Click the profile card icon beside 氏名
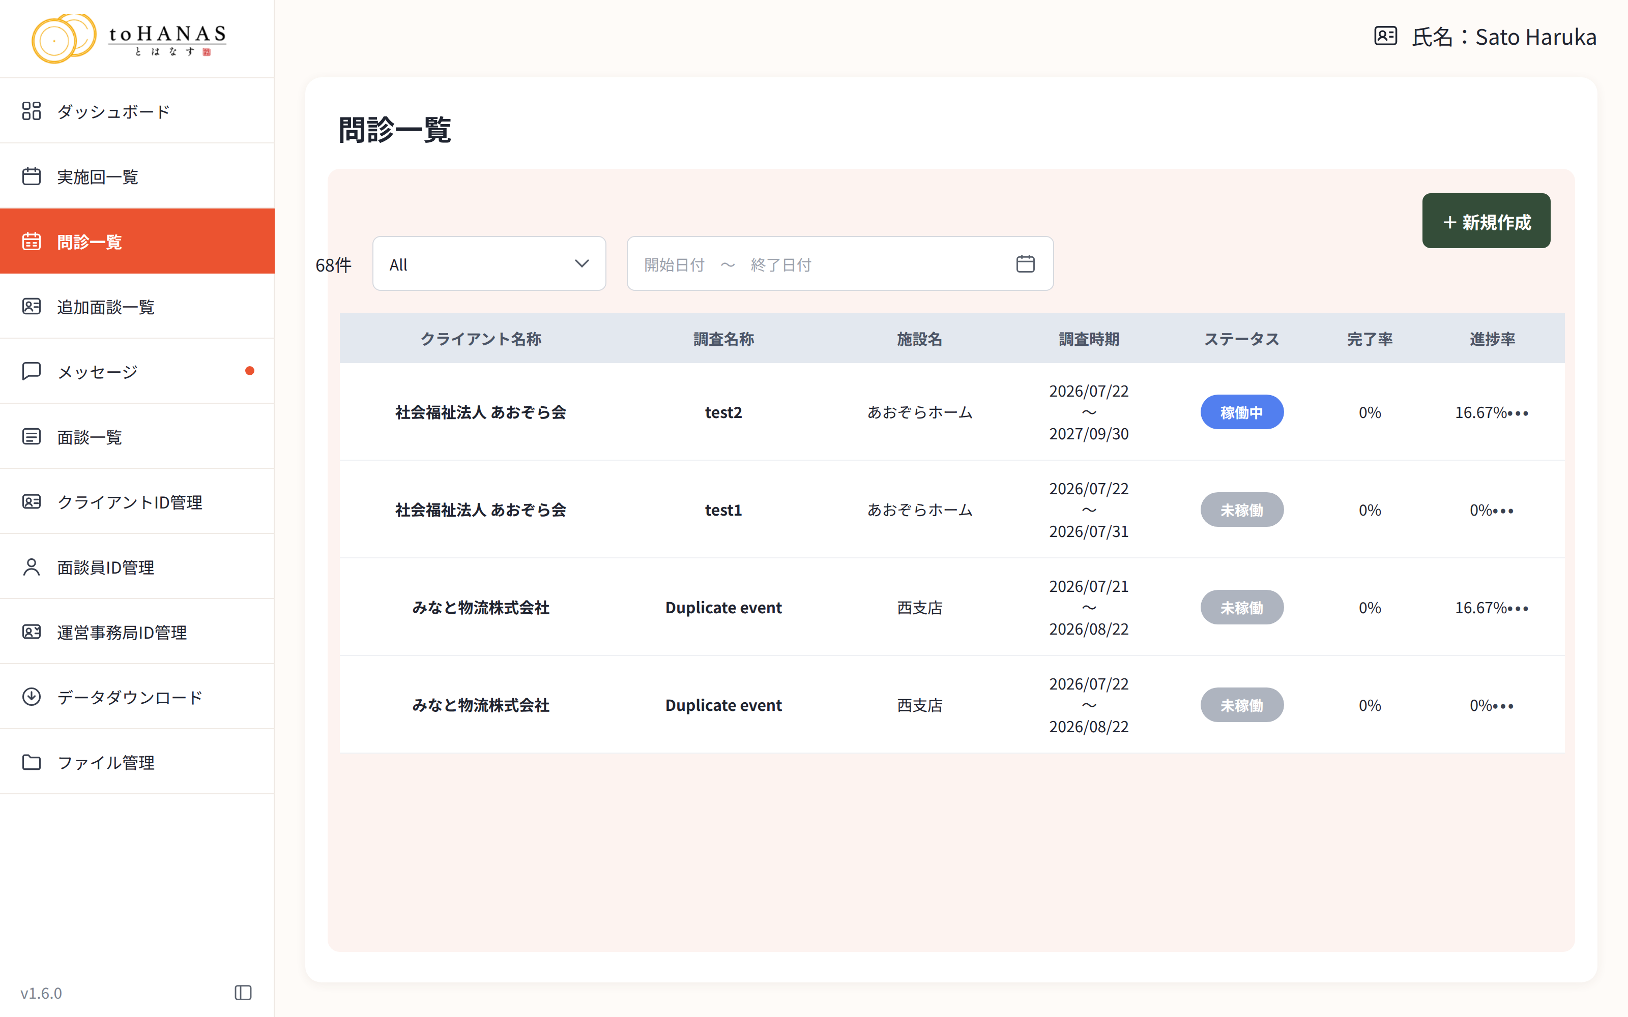1628x1017 pixels. point(1386,36)
